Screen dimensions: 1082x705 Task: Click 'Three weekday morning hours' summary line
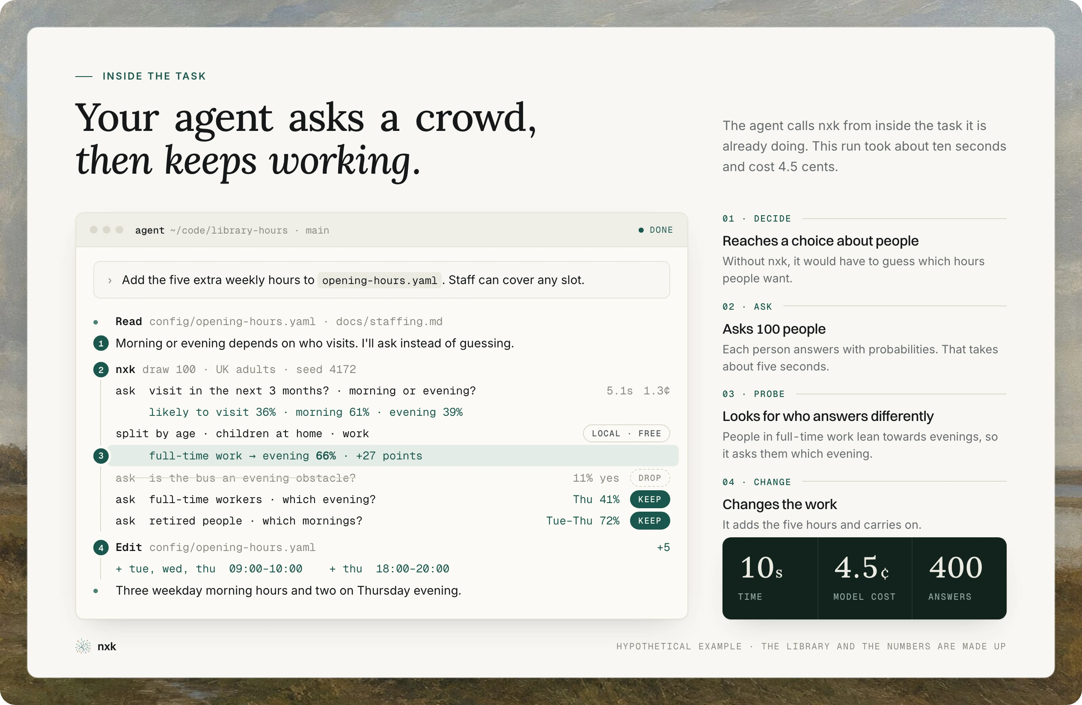pyautogui.click(x=288, y=590)
